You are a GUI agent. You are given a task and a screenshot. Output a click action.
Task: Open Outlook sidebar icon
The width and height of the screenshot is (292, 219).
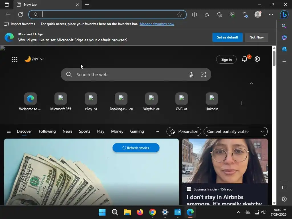[x=284, y=49]
